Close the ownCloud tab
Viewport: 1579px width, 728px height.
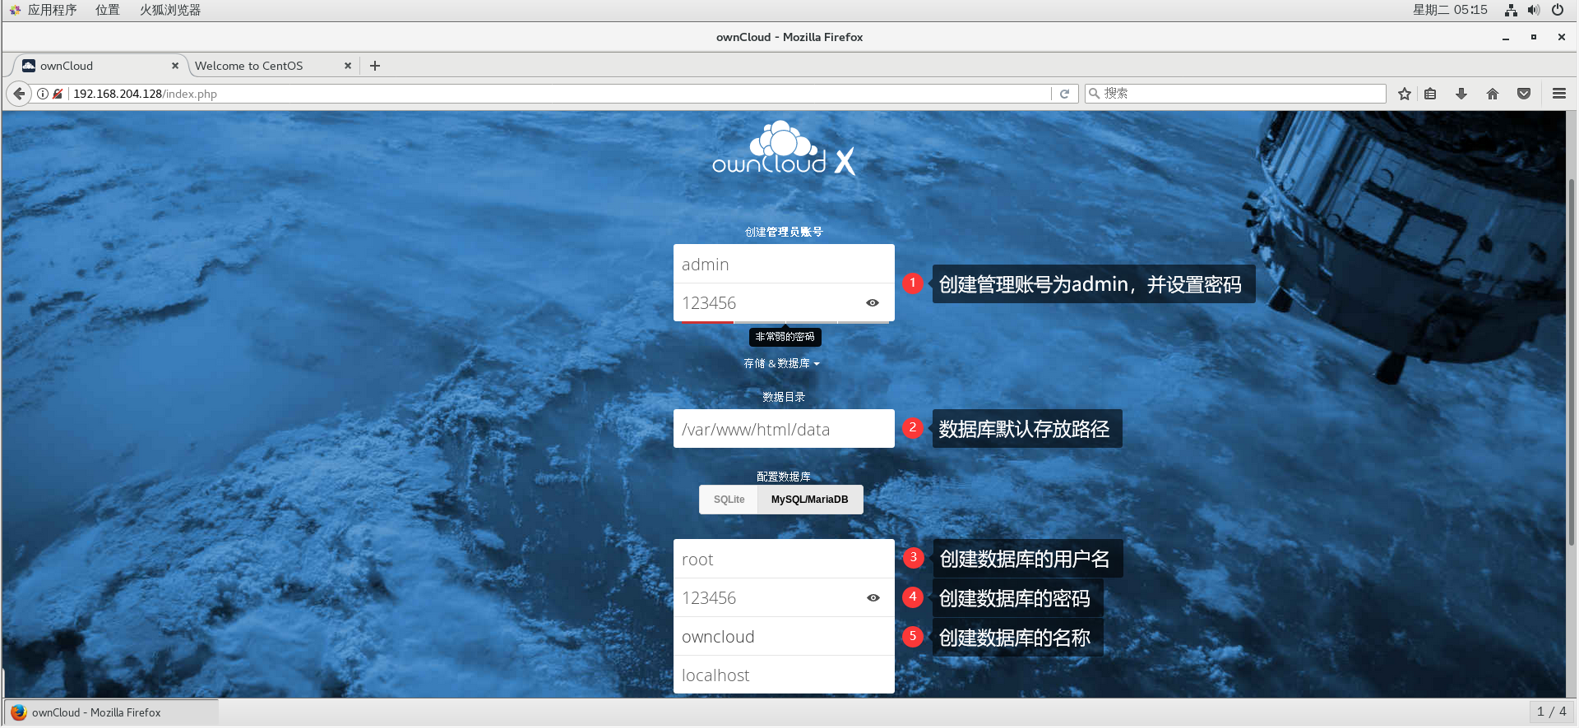175,66
